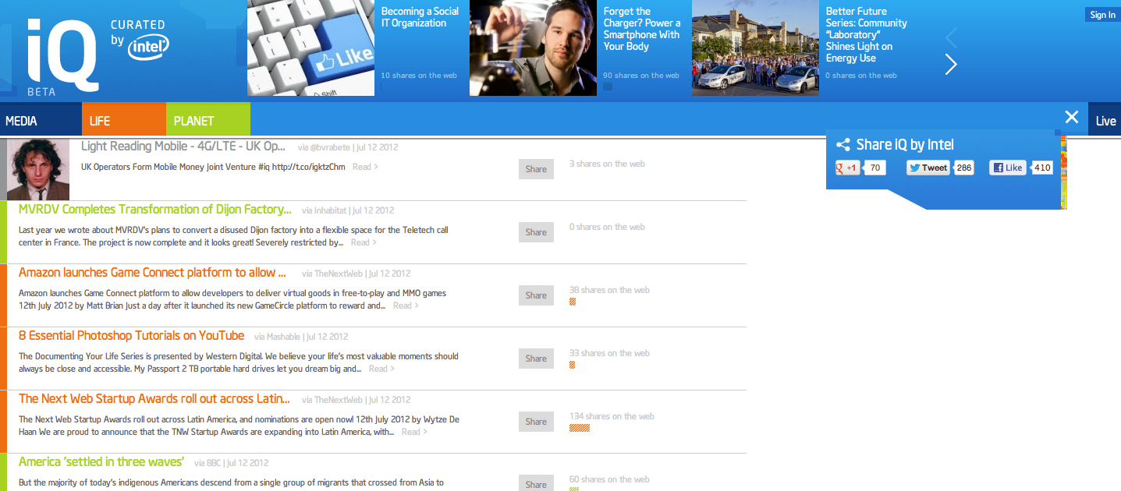The width and height of the screenshot is (1121, 491).
Task: Open the Life category tab
Action: pyautogui.click(x=124, y=119)
